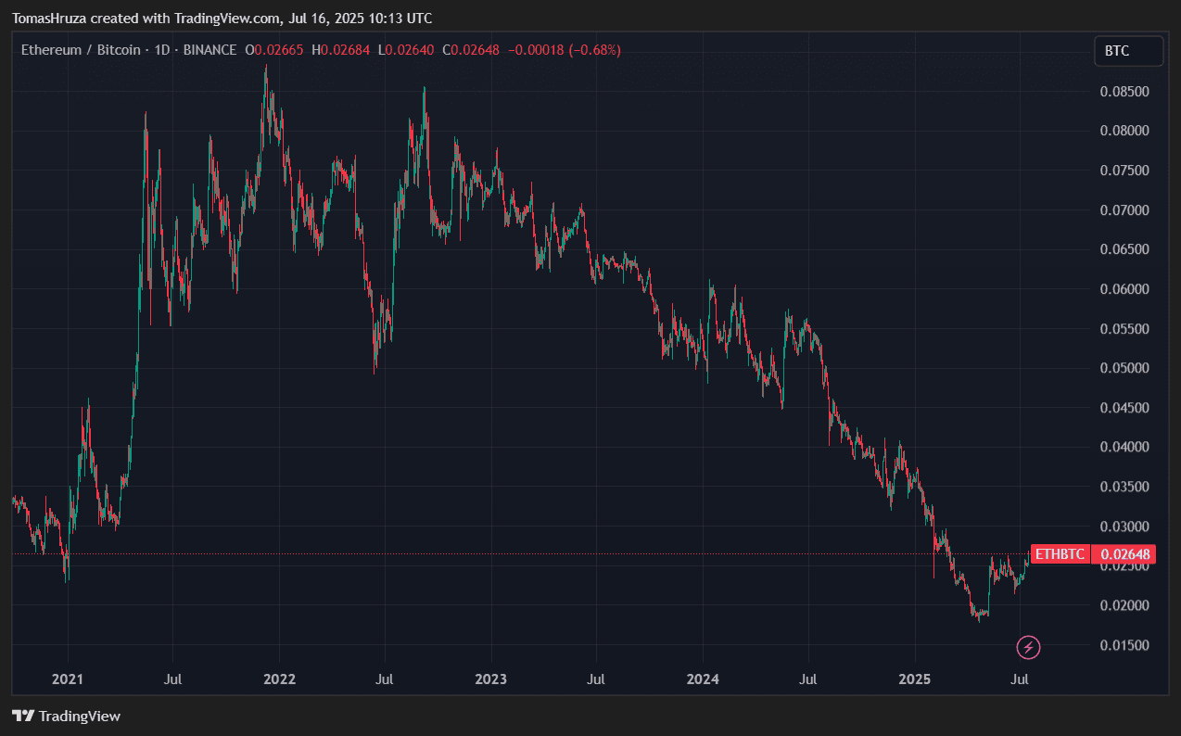Click the 2022 label on time axis

click(x=279, y=679)
